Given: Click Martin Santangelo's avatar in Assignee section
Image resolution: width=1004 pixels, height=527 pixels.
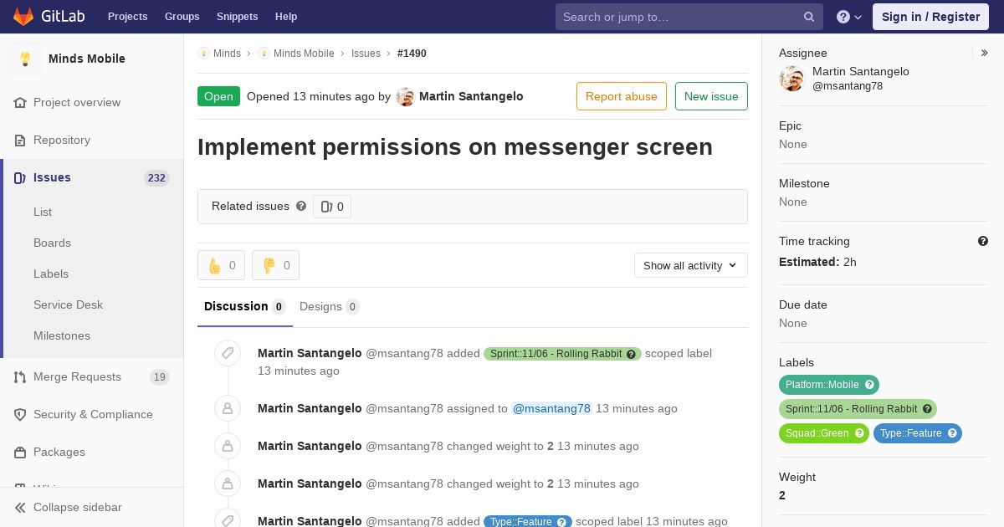Looking at the screenshot, I should [x=791, y=79].
